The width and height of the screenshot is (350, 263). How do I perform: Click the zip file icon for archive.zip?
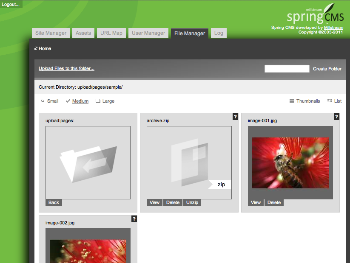pyautogui.click(x=189, y=163)
